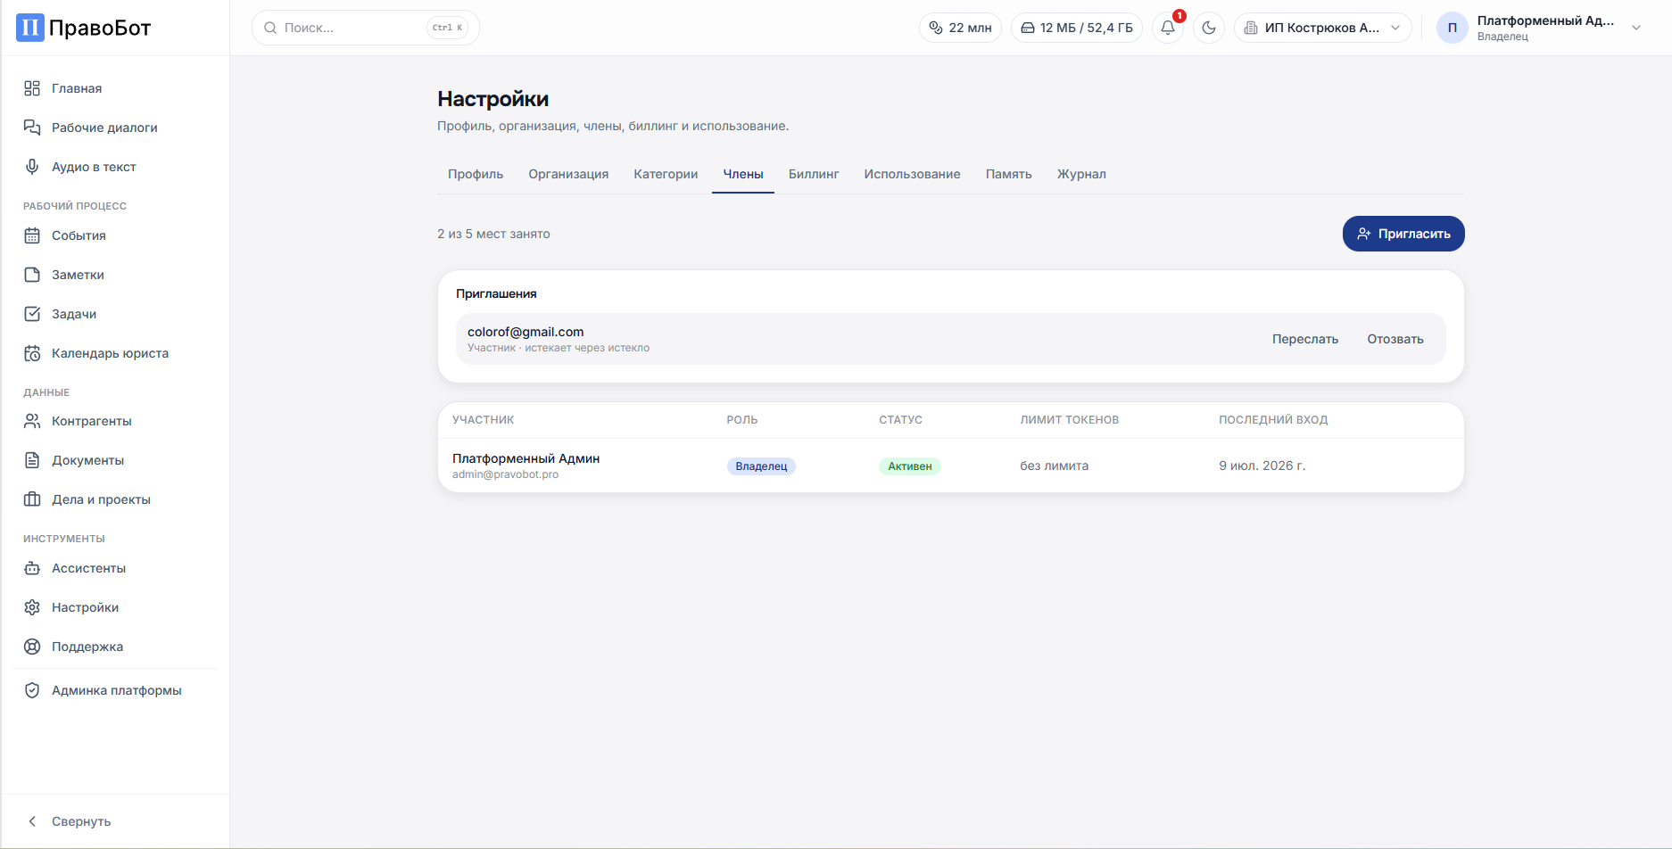
Task: Click the Аудио в текст microphone icon
Action: (x=32, y=167)
